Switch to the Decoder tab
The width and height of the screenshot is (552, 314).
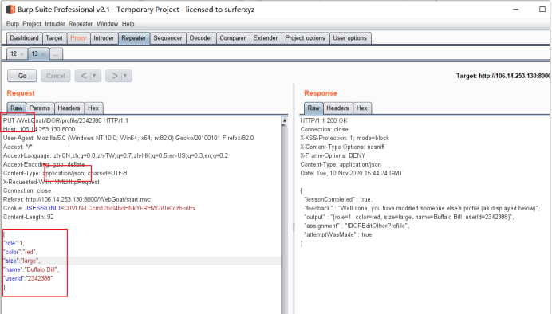pyautogui.click(x=201, y=38)
